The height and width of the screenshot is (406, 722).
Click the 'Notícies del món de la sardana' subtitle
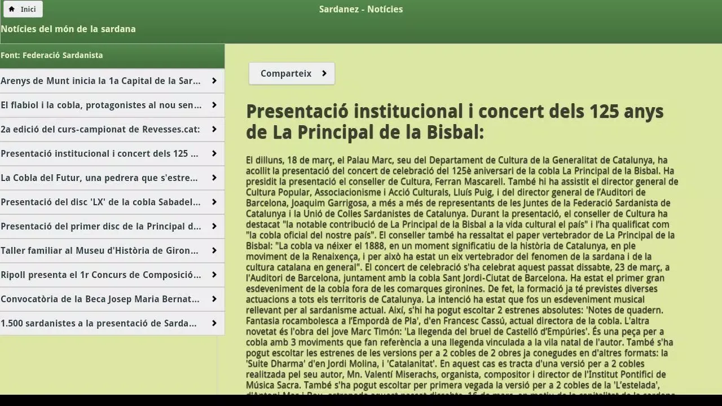point(68,29)
